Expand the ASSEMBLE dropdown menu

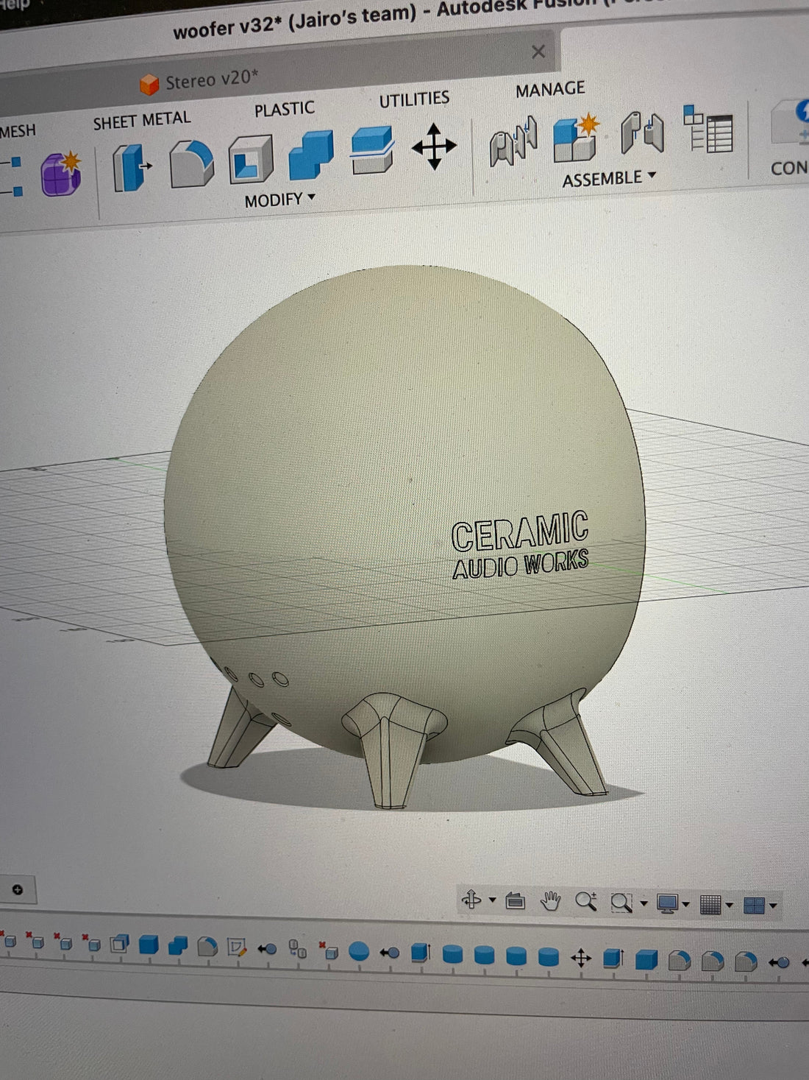[608, 178]
